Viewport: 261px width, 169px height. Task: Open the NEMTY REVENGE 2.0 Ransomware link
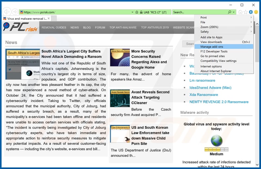tap(219, 102)
